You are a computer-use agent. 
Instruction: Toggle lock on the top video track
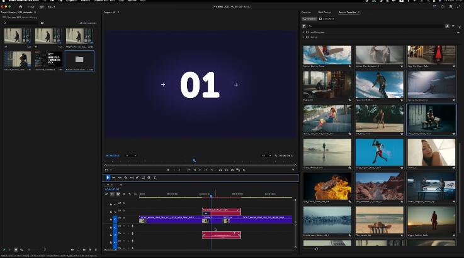point(111,204)
